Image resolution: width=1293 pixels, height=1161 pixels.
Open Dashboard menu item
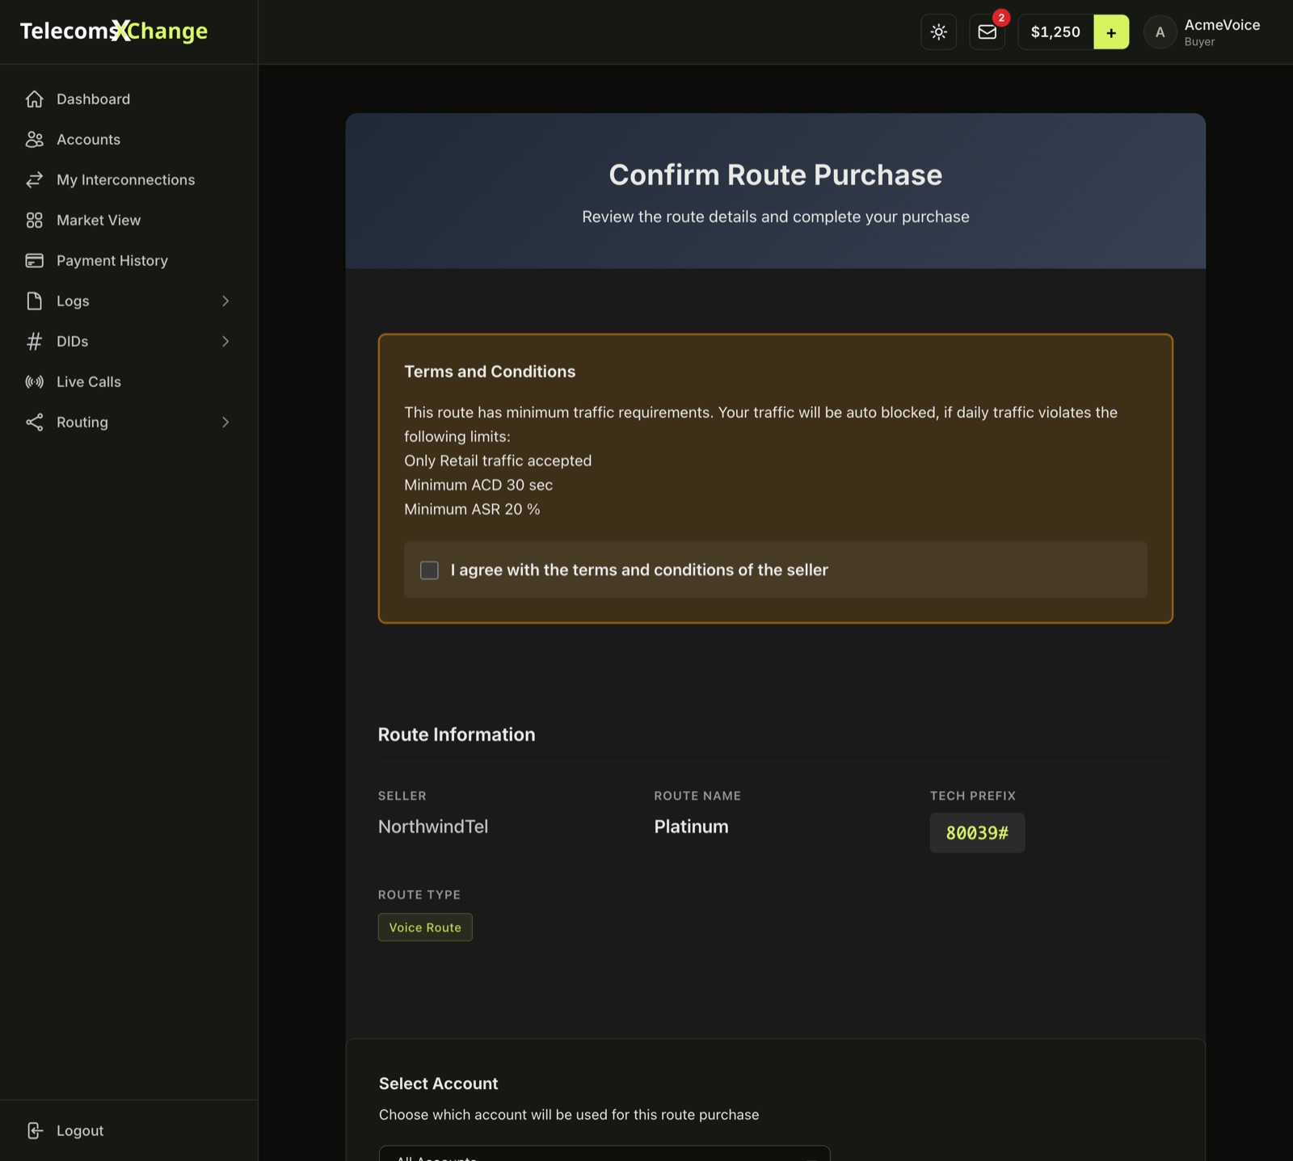pyautogui.click(x=129, y=99)
